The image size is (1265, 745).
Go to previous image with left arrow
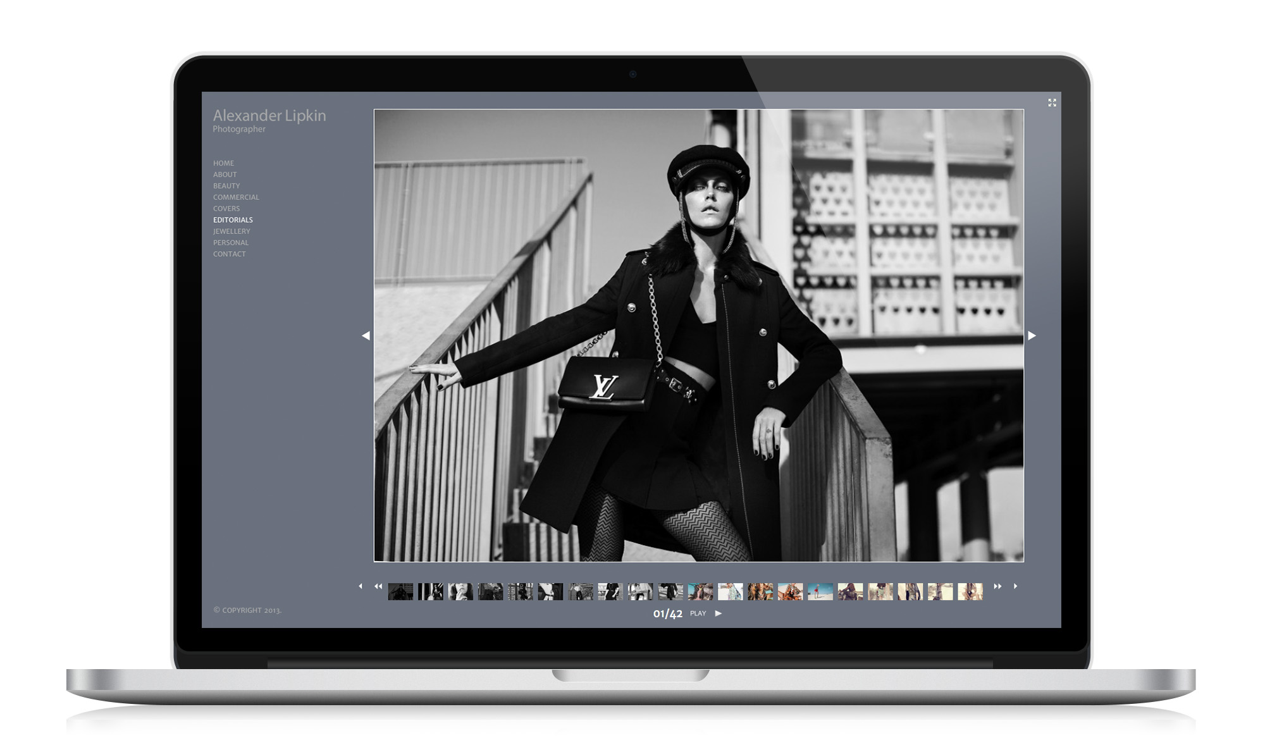tap(366, 336)
